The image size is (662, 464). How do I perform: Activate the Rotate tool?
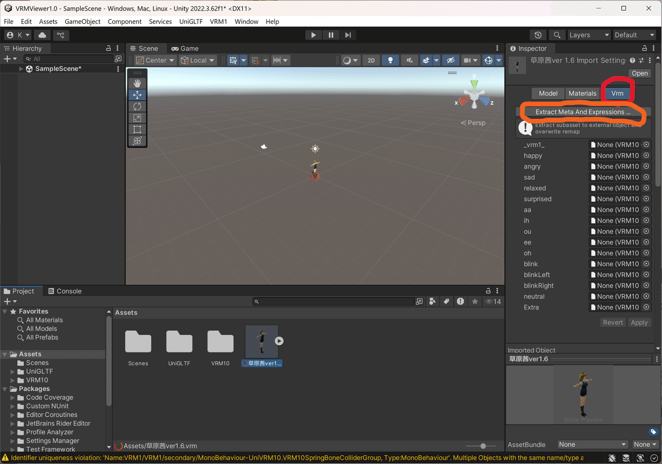[137, 106]
